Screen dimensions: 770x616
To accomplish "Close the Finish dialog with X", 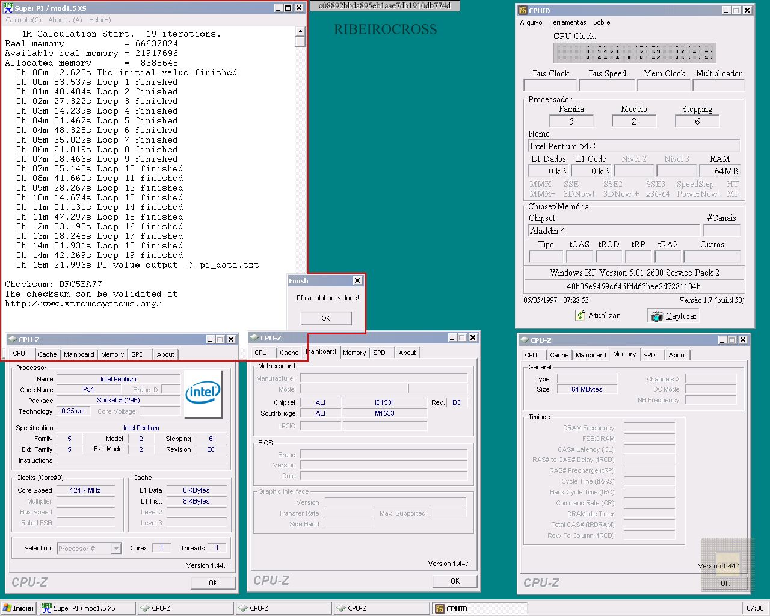I will click(357, 280).
